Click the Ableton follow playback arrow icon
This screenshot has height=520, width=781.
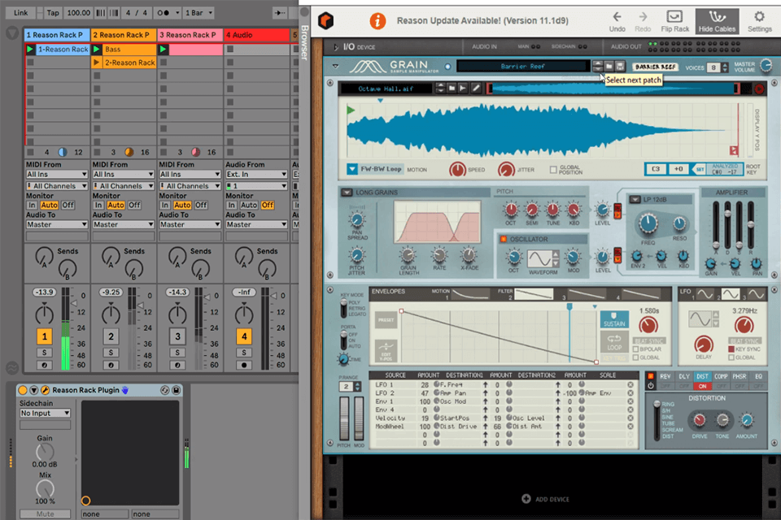point(280,13)
